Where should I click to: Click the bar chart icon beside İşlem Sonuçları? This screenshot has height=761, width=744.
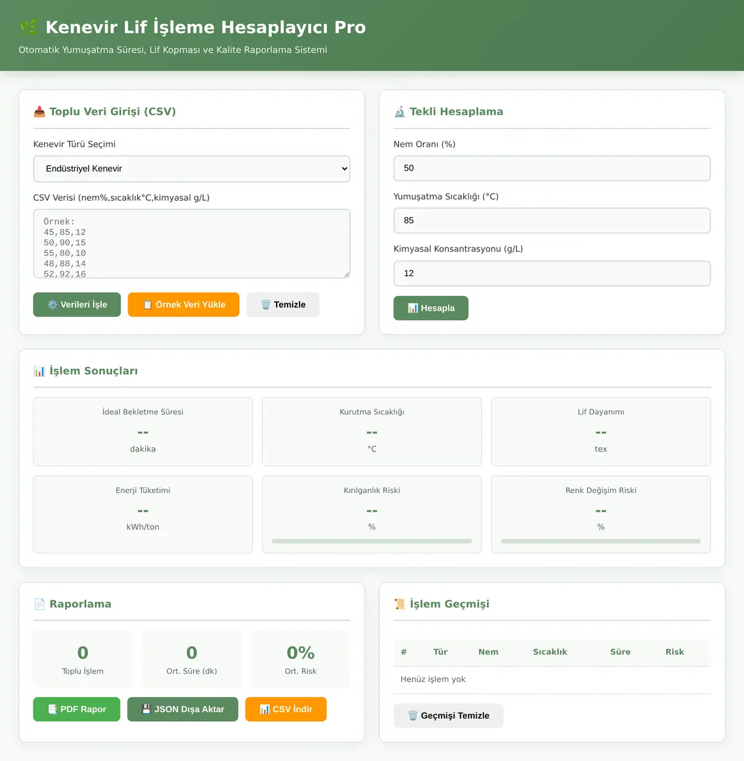pyautogui.click(x=40, y=371)
